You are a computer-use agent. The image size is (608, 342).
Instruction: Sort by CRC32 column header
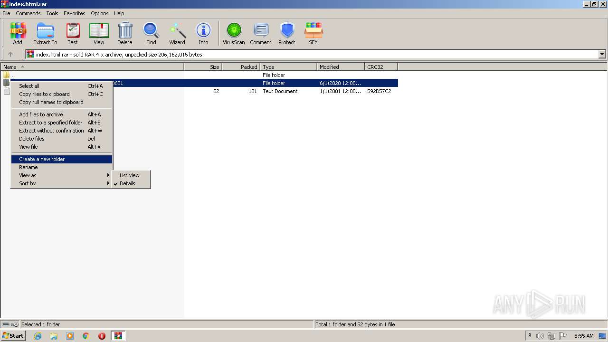tap(381, 67)
